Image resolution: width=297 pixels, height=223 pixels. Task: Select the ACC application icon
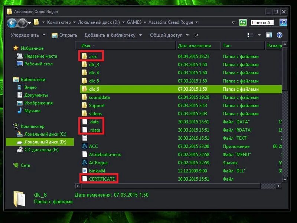[x=85, y=146]
